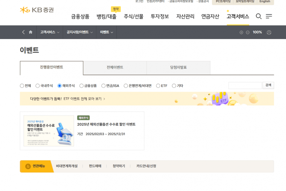Click the printer icon

(269, 32)
